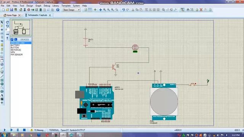Click the Zoom Out magnifier icon

(108, 10)
